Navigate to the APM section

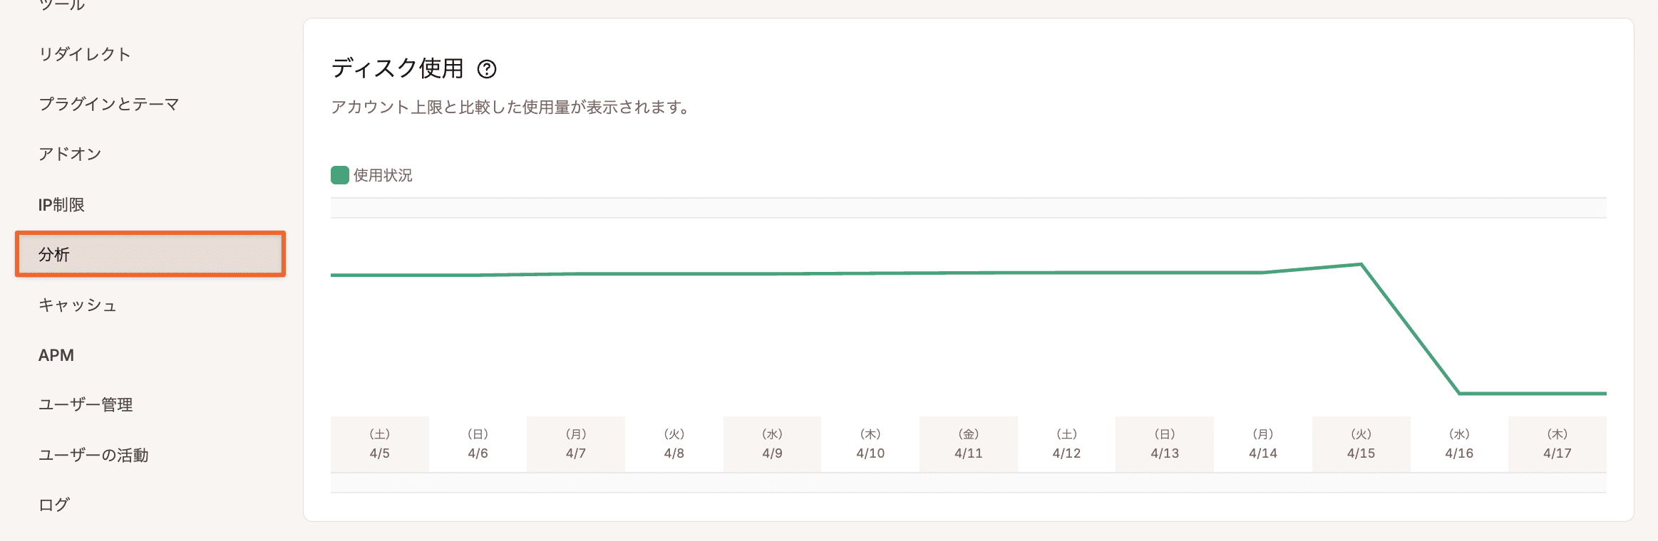tap(56, 355)
